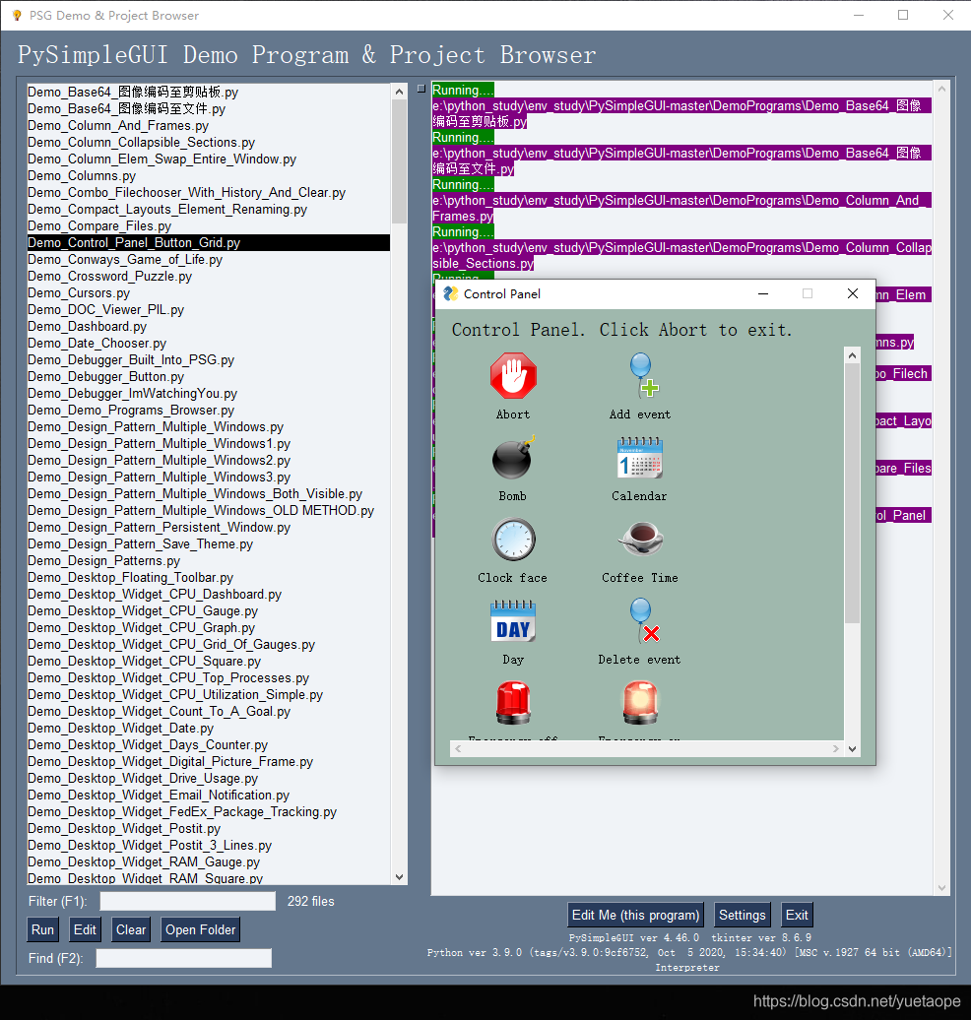Select Demo_Compare_Files.py

[208, 225]
